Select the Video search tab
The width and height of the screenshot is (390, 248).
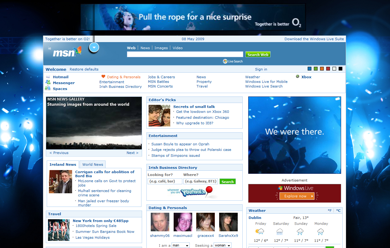[x=178, y=48]
